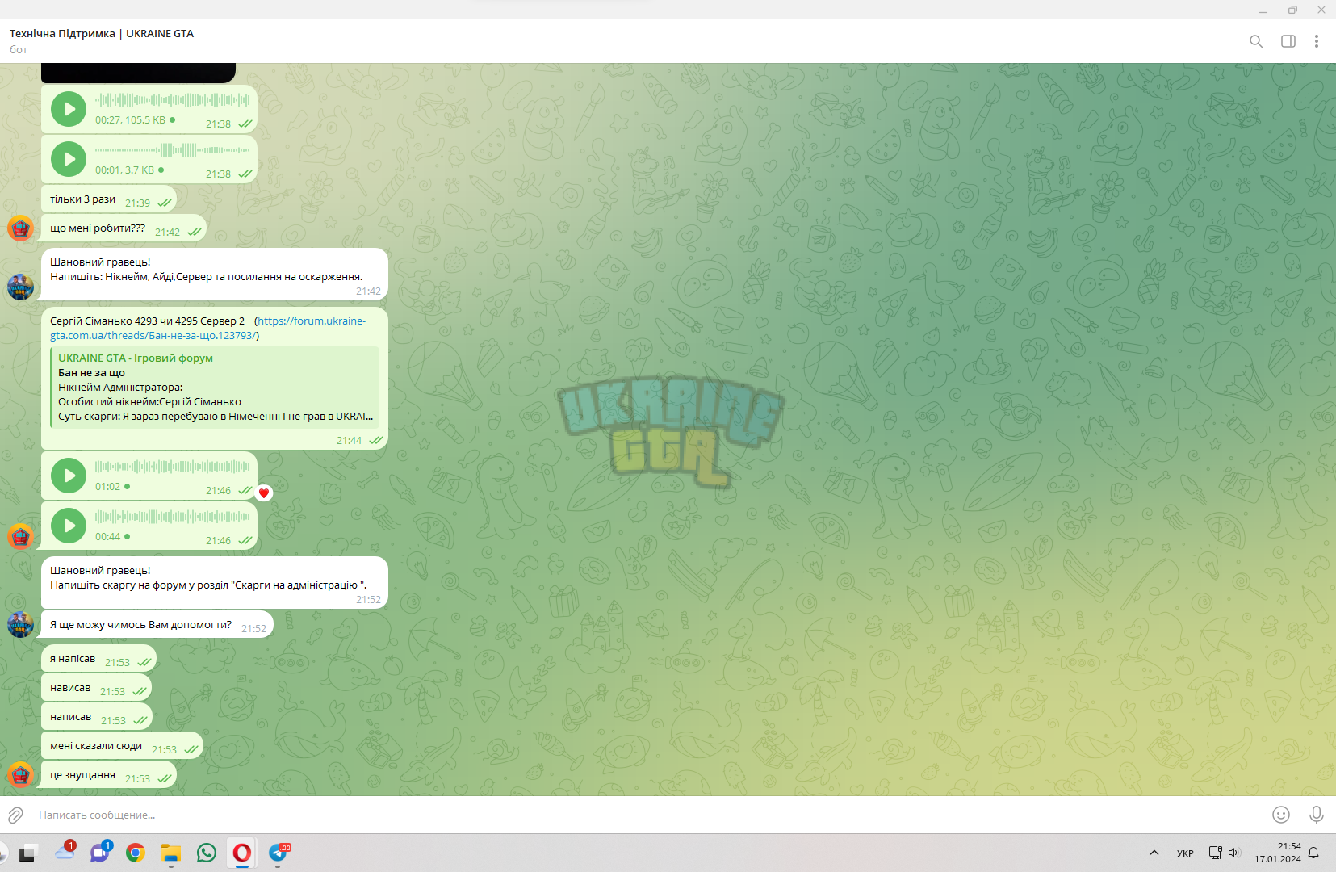Click the user avatar beside the 00:44 voice message
This screenshot has height=872, width=1336.
click(20, 537)
